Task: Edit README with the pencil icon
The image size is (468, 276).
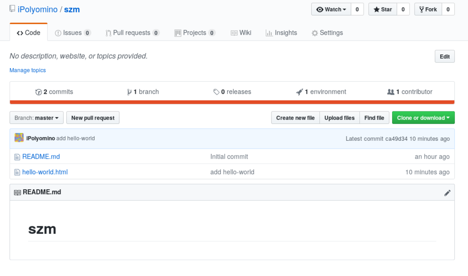Action: [447, 193]
